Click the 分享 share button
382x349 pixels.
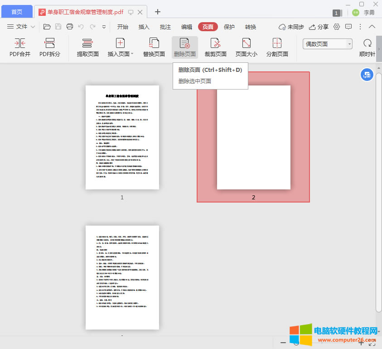(x=319, y=27)
